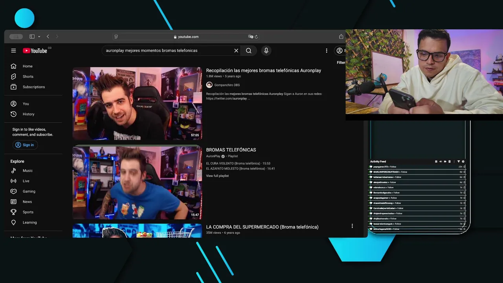Clear the search box with X
503x283 pixels.
pyautogui.click(x=236, y=51)
